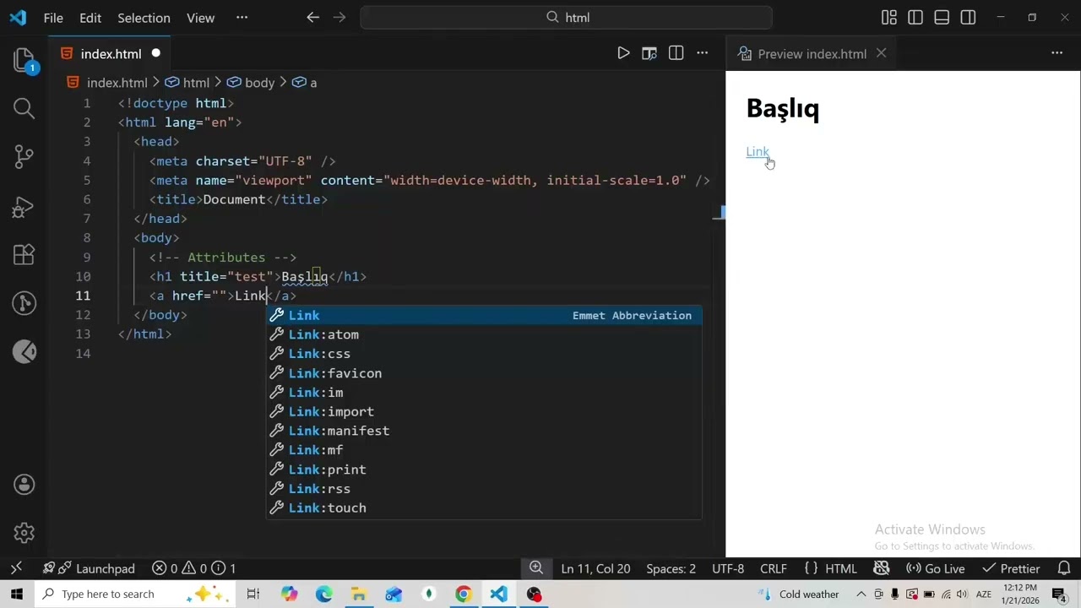The height and width of the screenshot is (608, 1081).
Task: Click the html command center search box
Action: [566, 17]
